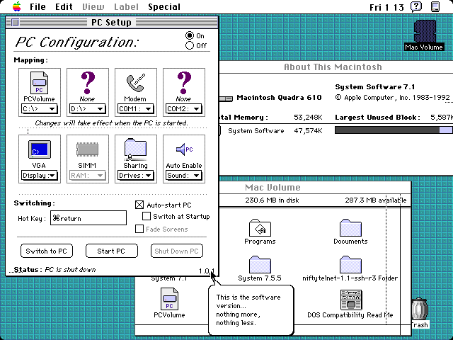This screenshot has width=453, height=340.
Task: Toggle the Fade Screens checkbox
Action: tap(139, 229)
